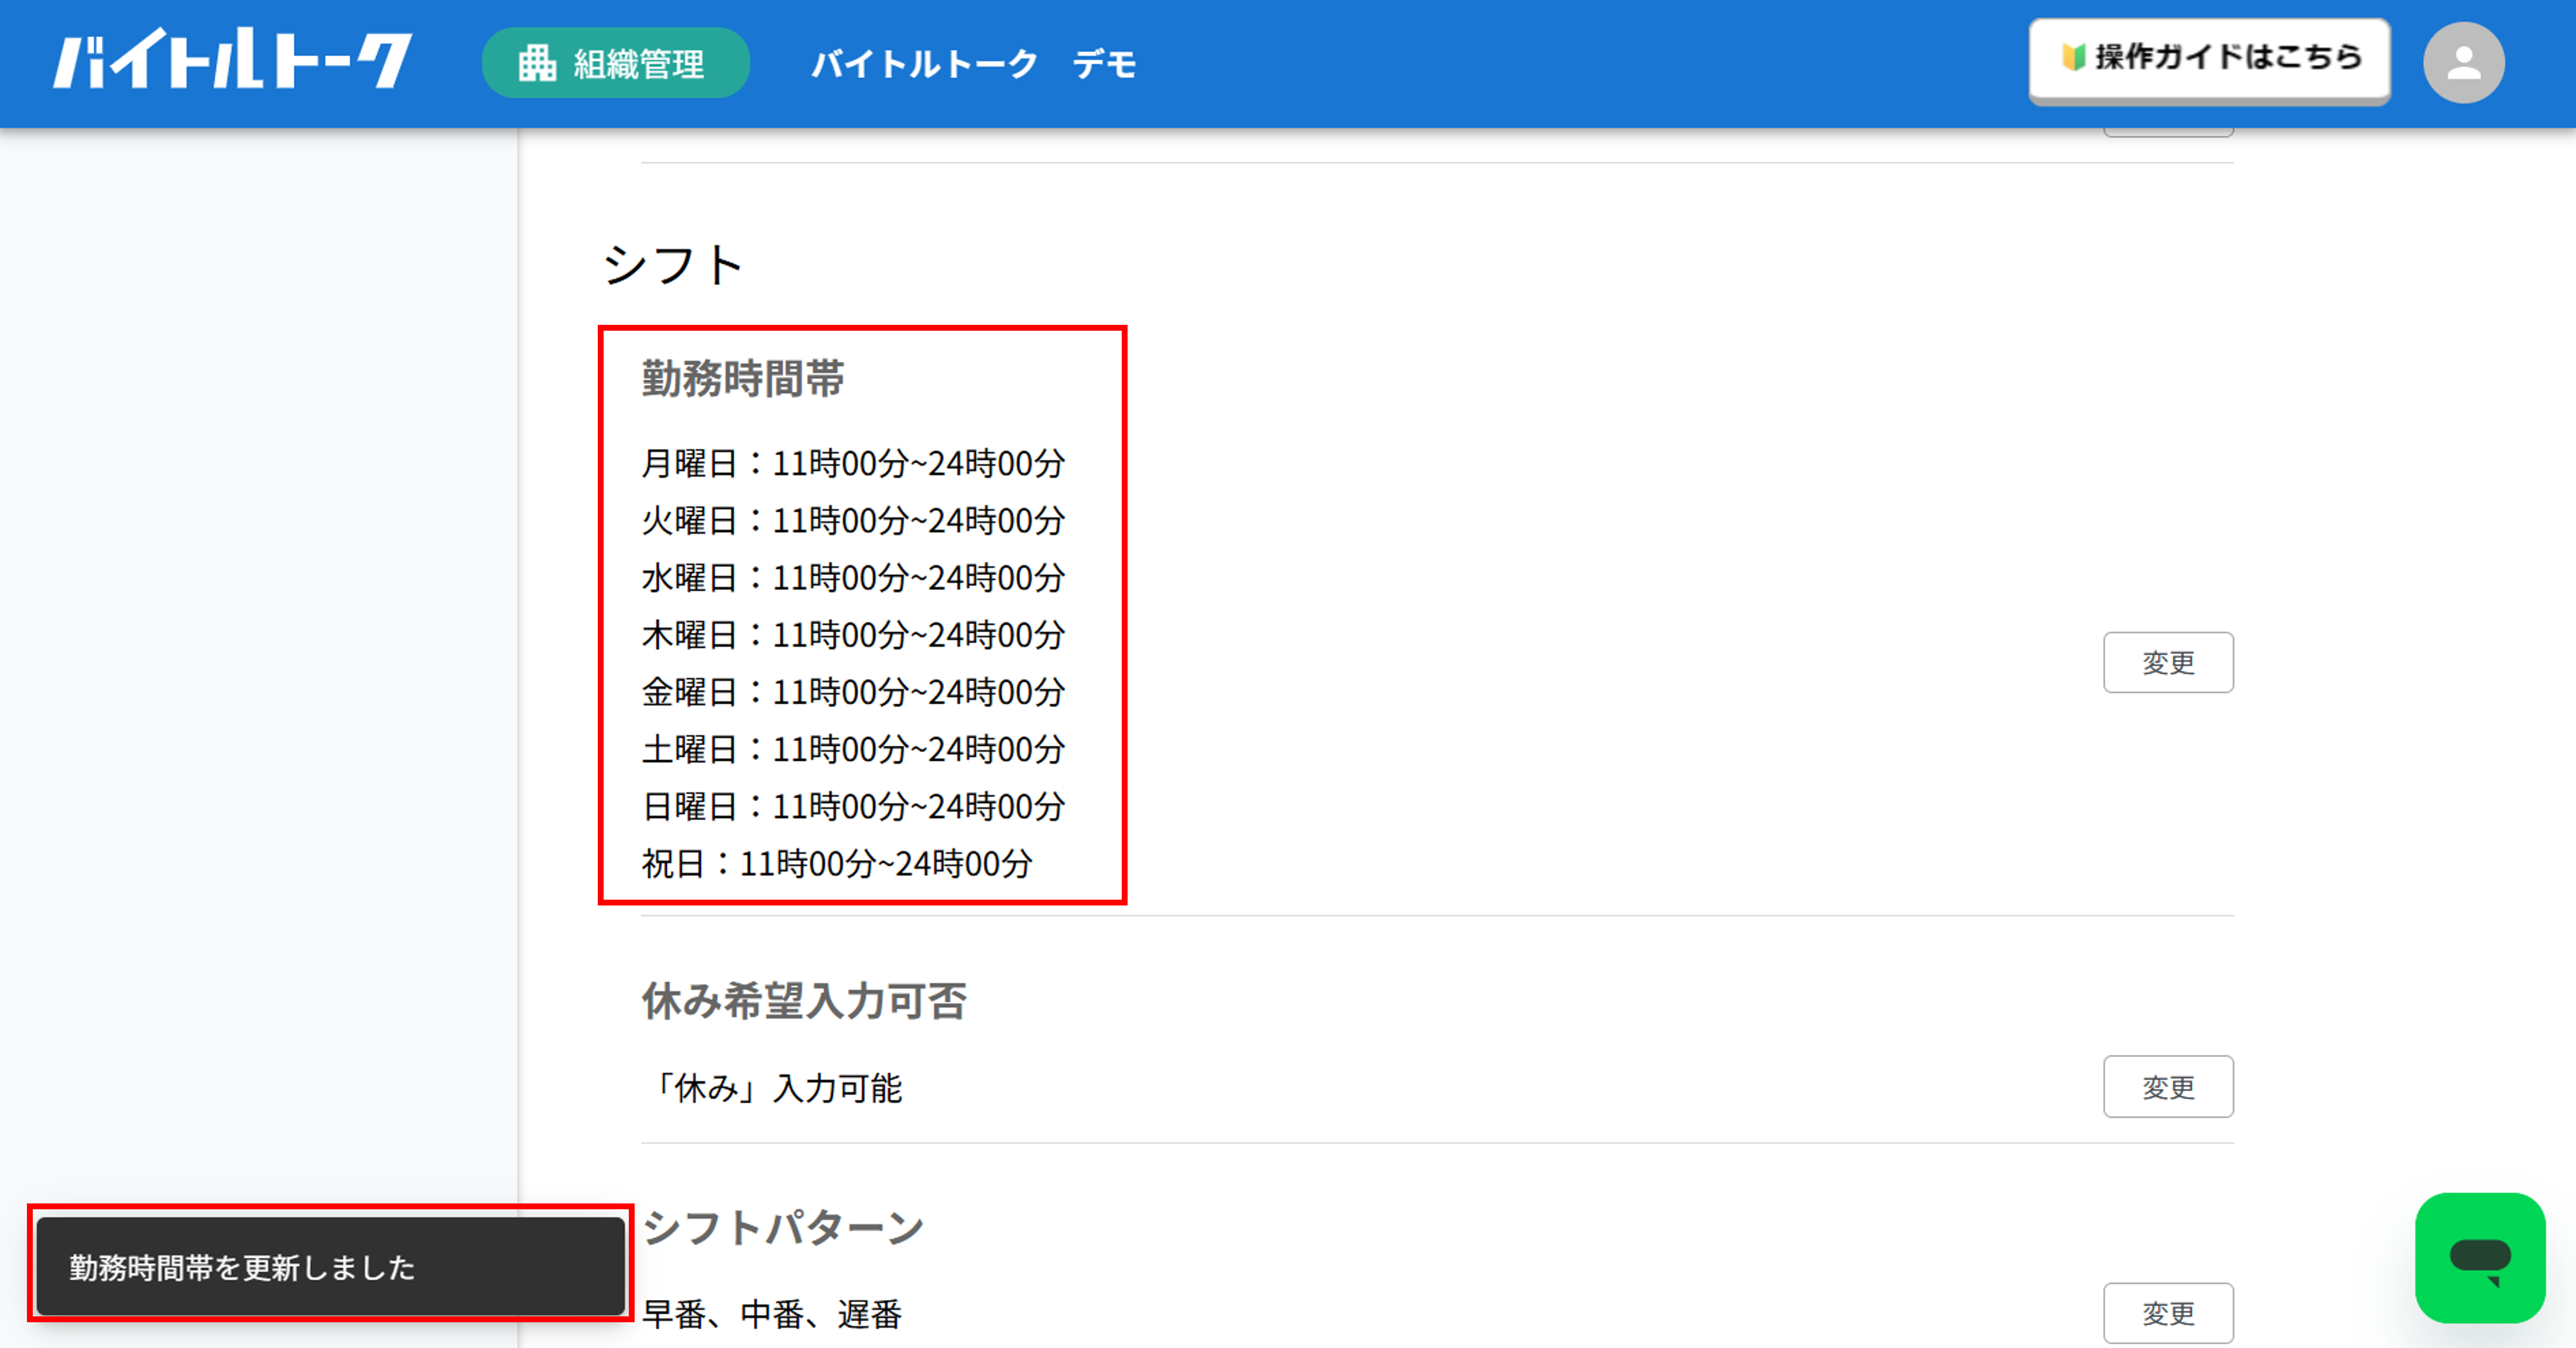This screenshot has height=1348, width=2576.
Task: Click the 組織管理 building icon
Action: [x=537, y=63]
